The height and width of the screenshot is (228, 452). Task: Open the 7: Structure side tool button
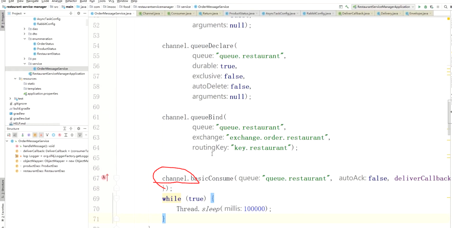(3, 189)
